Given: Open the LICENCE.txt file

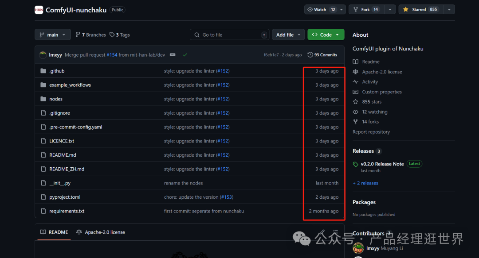Looking at the screenshot, I should 62,141.
